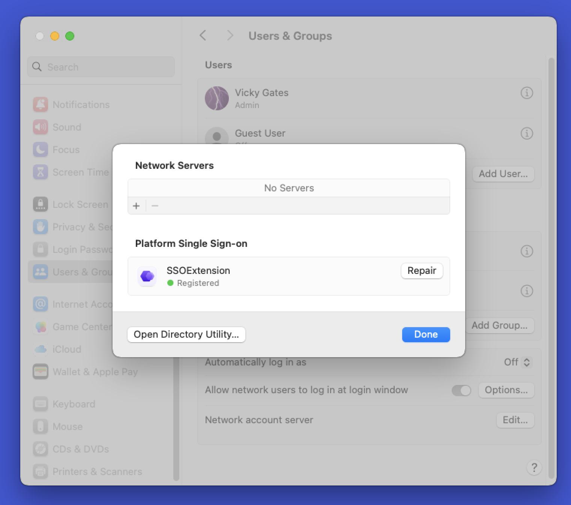
Task: Open the Sound settings icon
Action: (41, 127)
